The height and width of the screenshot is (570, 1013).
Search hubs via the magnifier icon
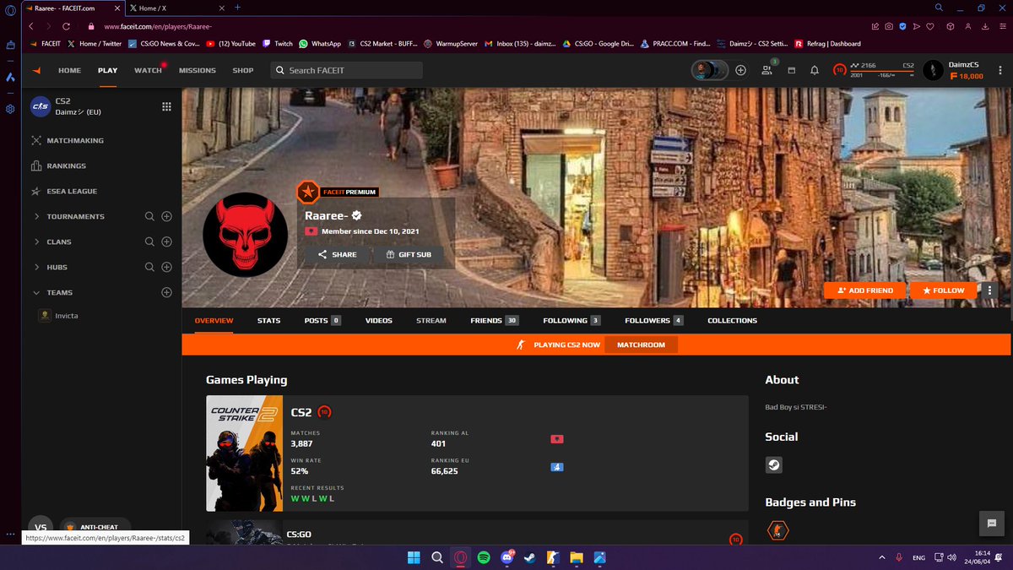coord(149,267)
